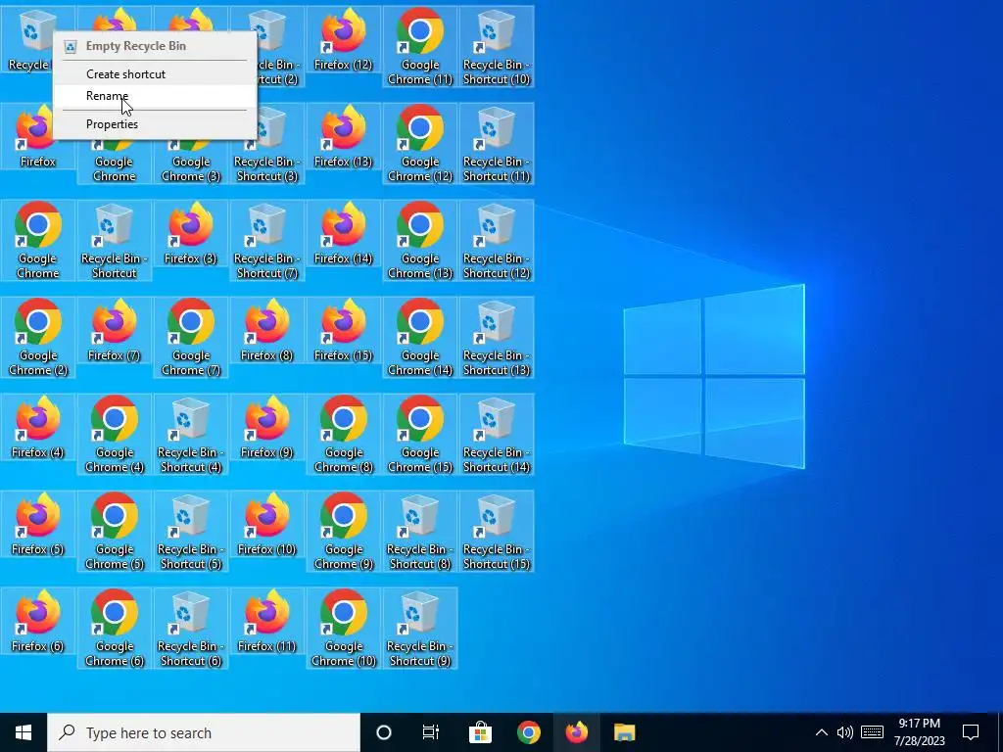Click the Firefox (7) shortcut
Viewport: 1003px width, 752px height.
[x=115, y=331]
